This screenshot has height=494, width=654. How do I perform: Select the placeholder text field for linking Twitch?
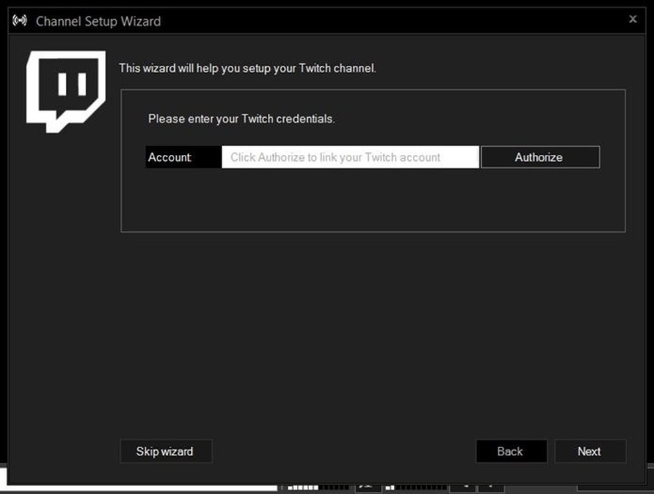[x=349, y=157]
